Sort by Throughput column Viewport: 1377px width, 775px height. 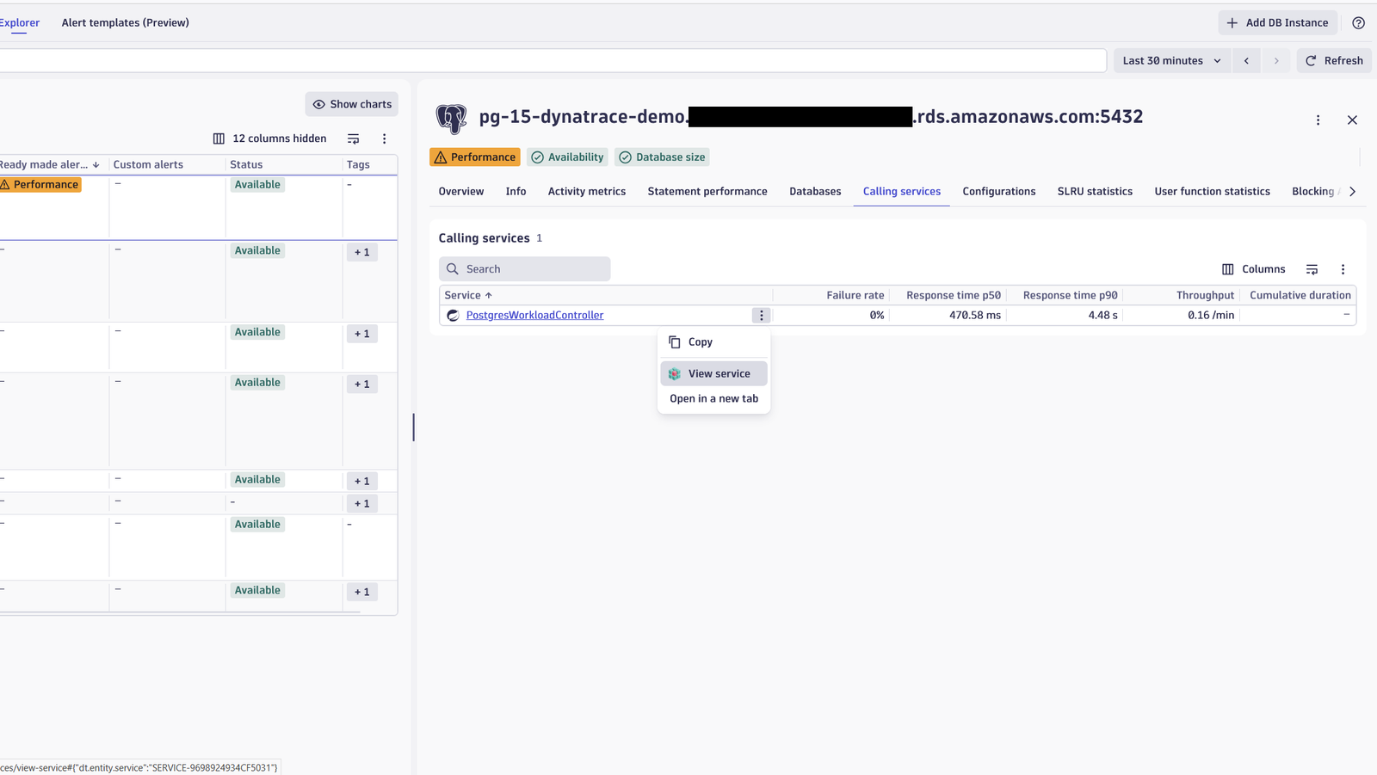(1205, 295)
